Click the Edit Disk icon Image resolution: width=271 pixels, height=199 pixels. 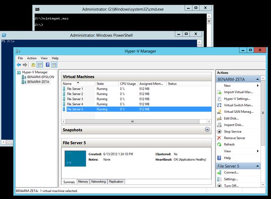(x=219, y=118)
